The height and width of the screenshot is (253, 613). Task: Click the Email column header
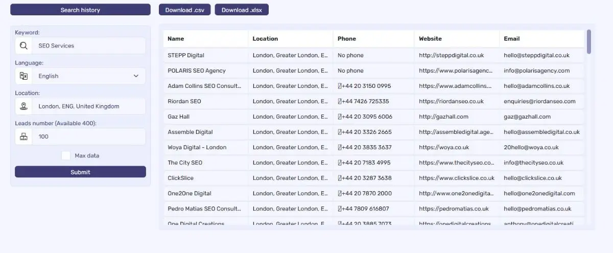(x=511, y=38)
